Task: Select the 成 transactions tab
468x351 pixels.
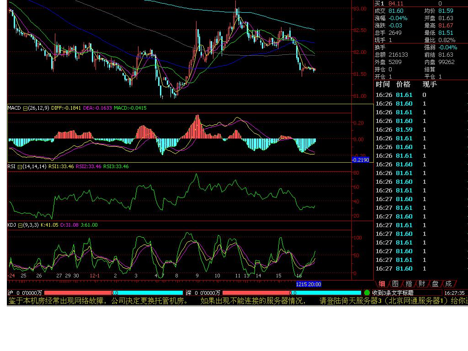Action: 448,283
